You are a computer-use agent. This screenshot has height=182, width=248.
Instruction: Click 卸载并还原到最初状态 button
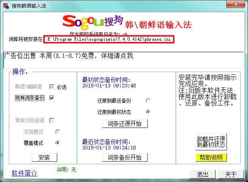[211, 142]
